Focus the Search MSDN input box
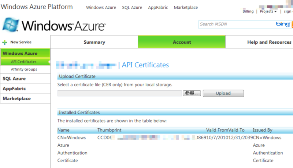The width and height of the screenshot is (293, 168). [236, 24]
